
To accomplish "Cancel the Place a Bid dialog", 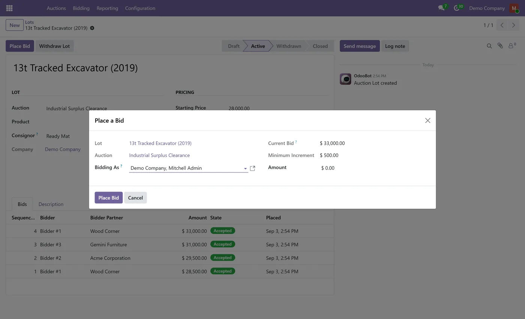I will (135, 198).
